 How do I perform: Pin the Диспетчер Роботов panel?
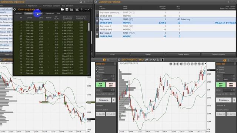[x=228, y=2]
